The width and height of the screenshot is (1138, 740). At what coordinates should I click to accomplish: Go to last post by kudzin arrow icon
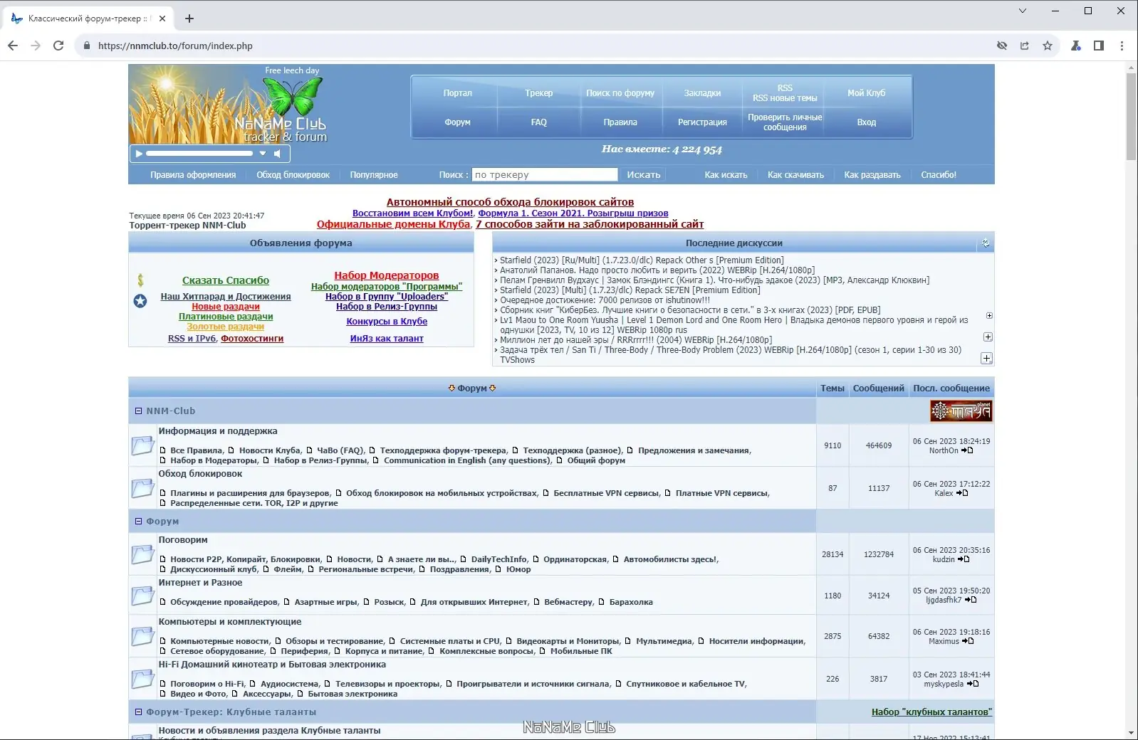(x=964, y=559)
